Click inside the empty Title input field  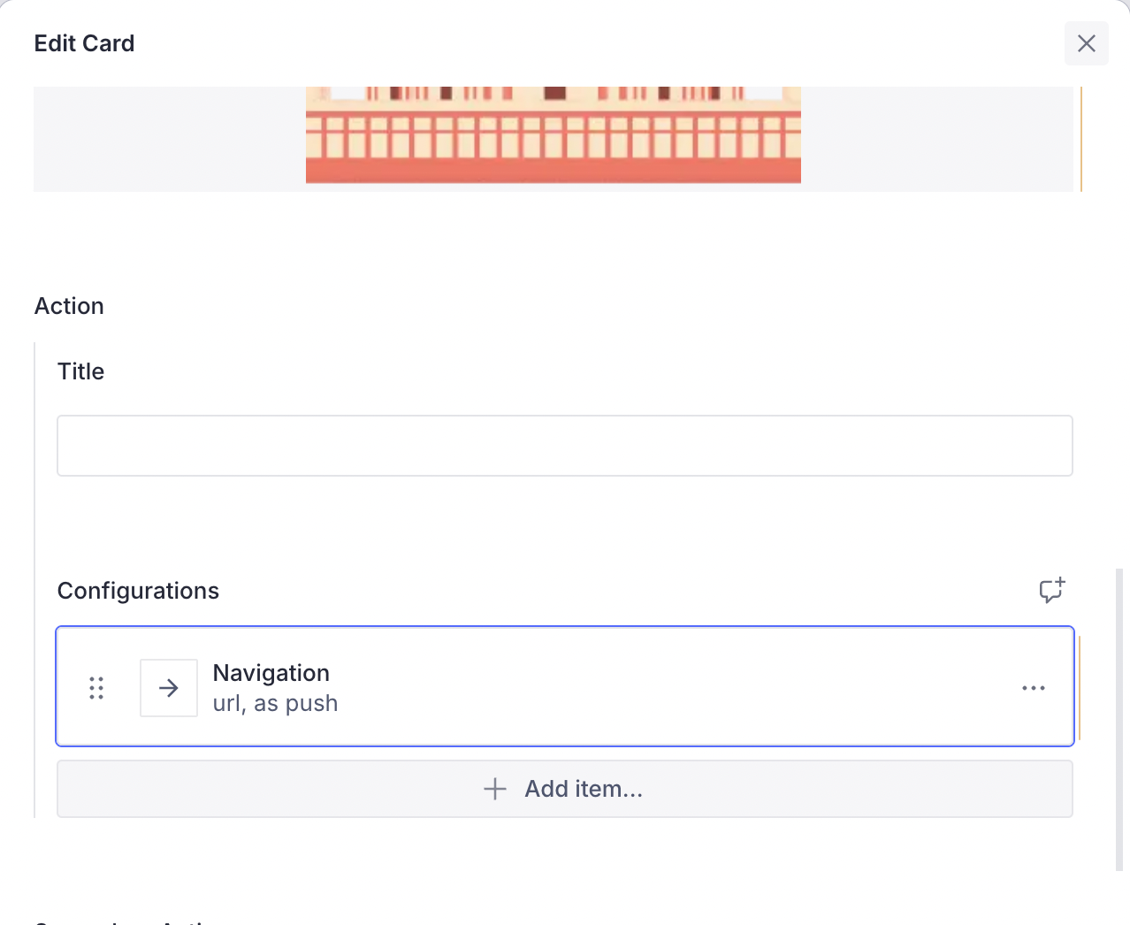[x=565, y=445]
